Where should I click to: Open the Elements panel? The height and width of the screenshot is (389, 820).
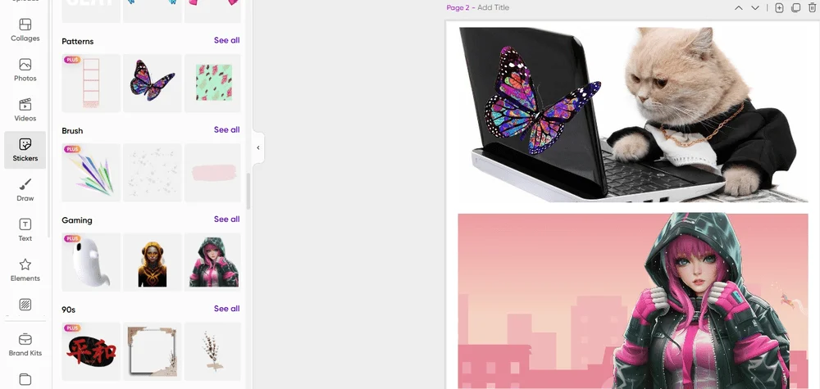25,270
